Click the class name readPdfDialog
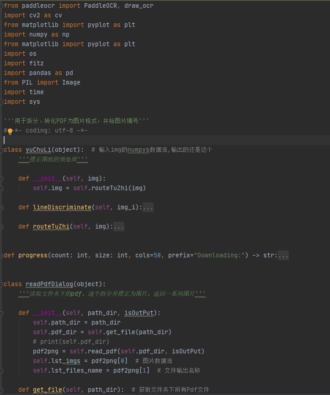 click(49, 284)
